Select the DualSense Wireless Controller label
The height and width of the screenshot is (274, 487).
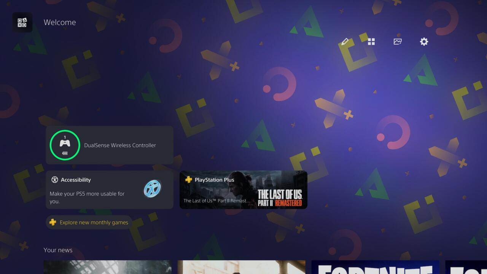point(120,145)
